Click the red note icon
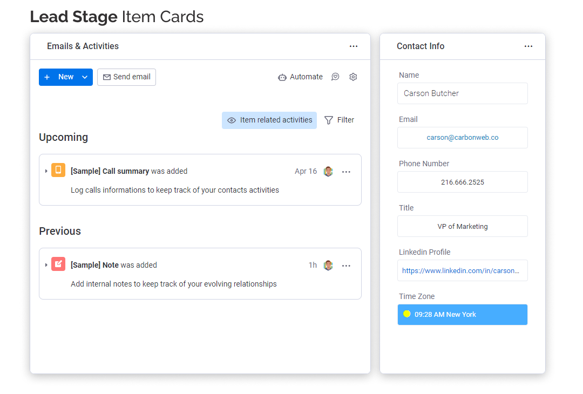The width and height of the screenshot is (583, 394). pyautogui.click(x=58, y=264)
